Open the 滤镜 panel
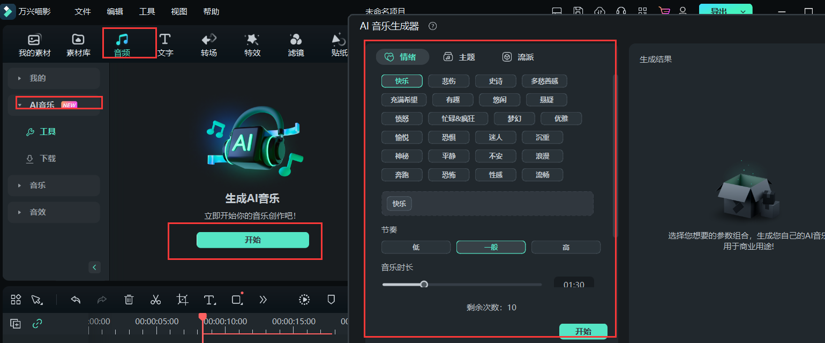This screenshot has height=343, width=825. pos(295,43)
